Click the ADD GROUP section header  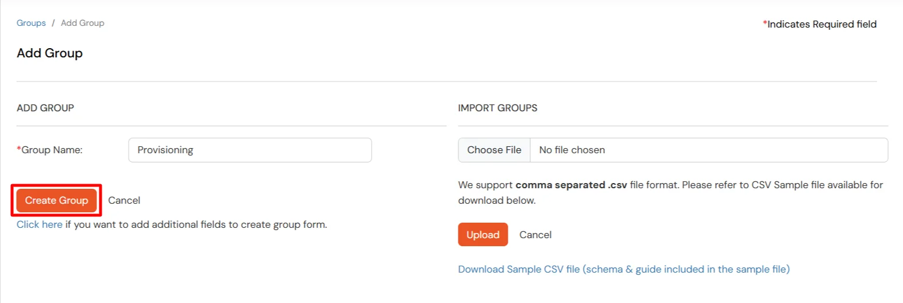(45, 108)
